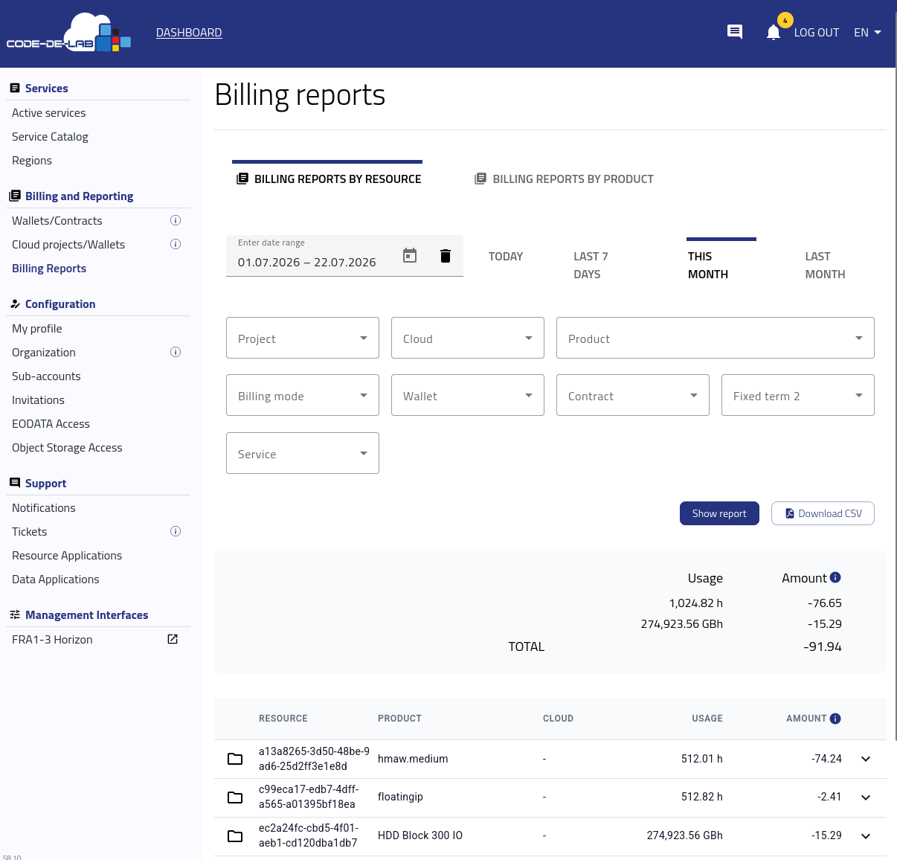The image size is (897, 860).
Task: Select the TODAY date preset
Action: tap(506, 256)
